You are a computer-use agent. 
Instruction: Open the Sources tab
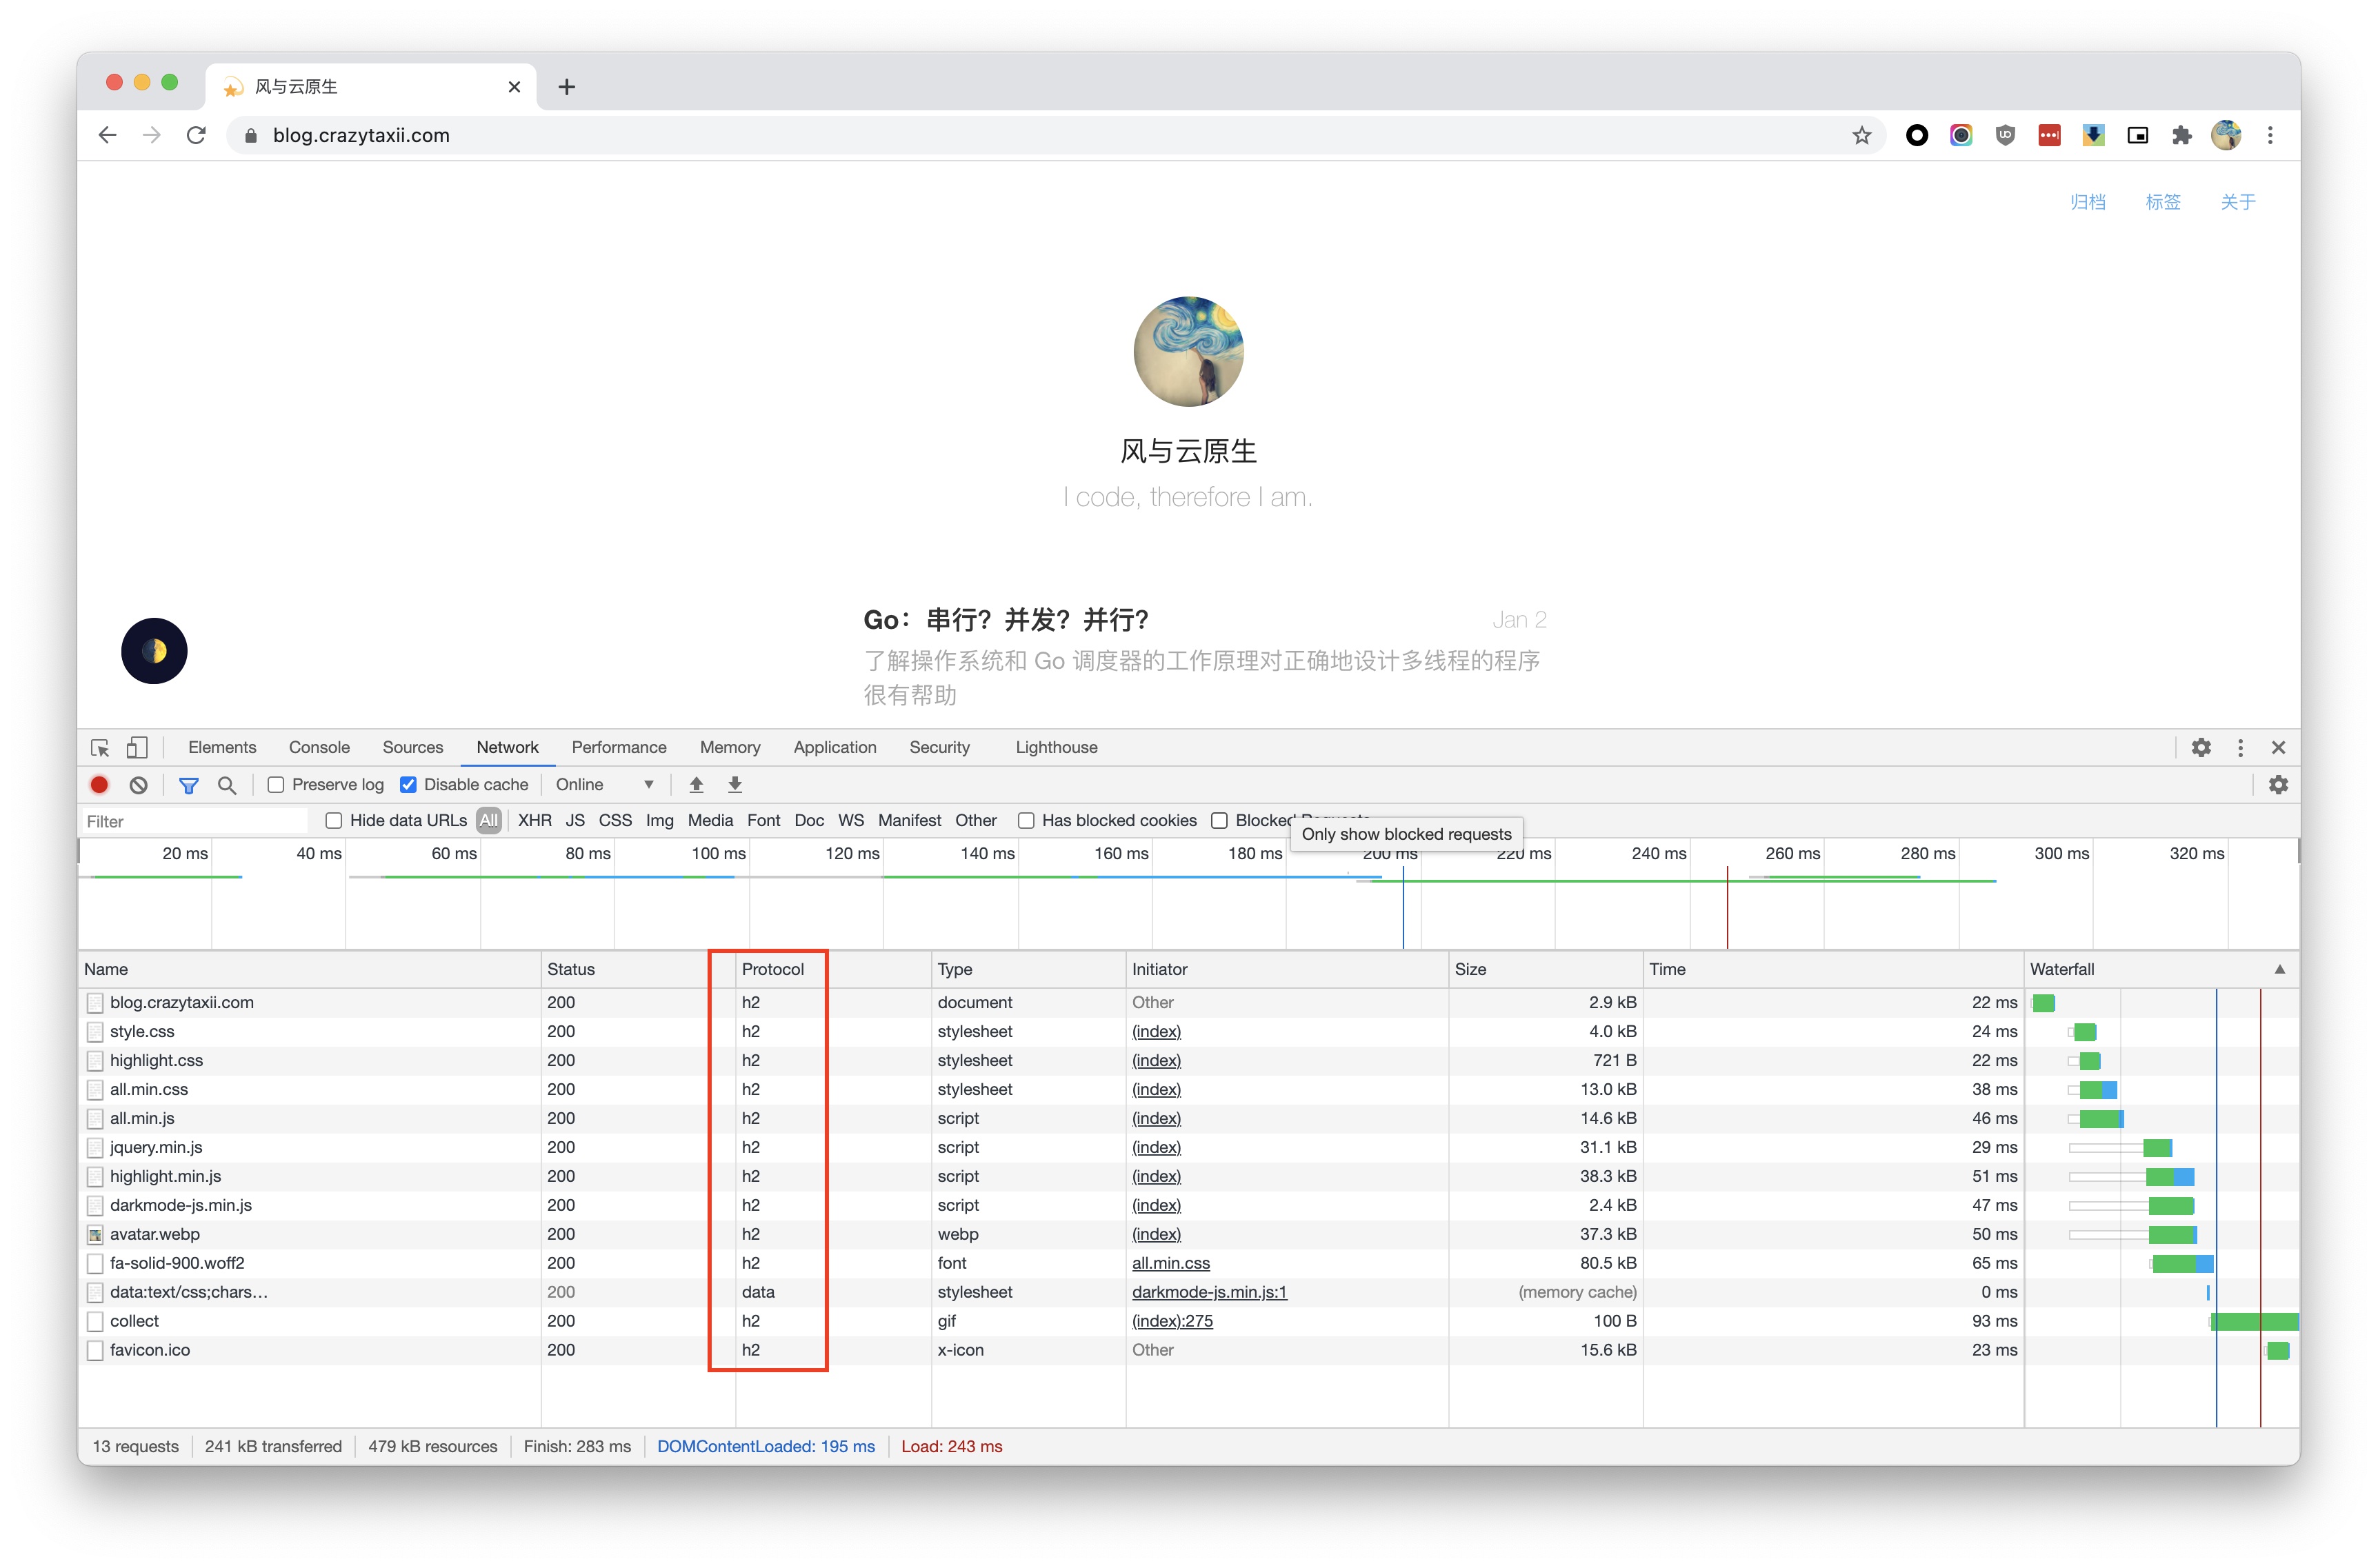413,747
